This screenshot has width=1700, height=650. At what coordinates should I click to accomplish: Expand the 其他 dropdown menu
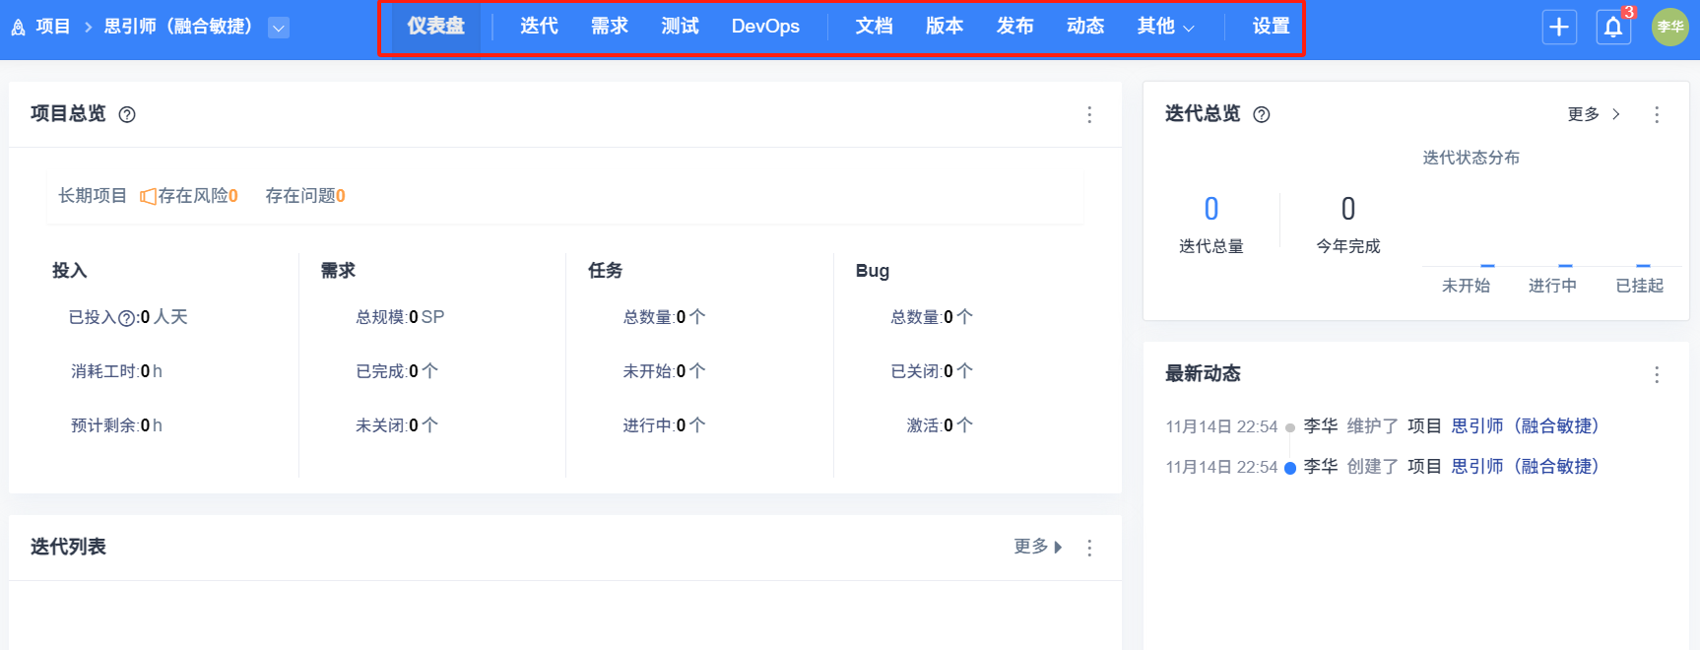[1166, 27]
